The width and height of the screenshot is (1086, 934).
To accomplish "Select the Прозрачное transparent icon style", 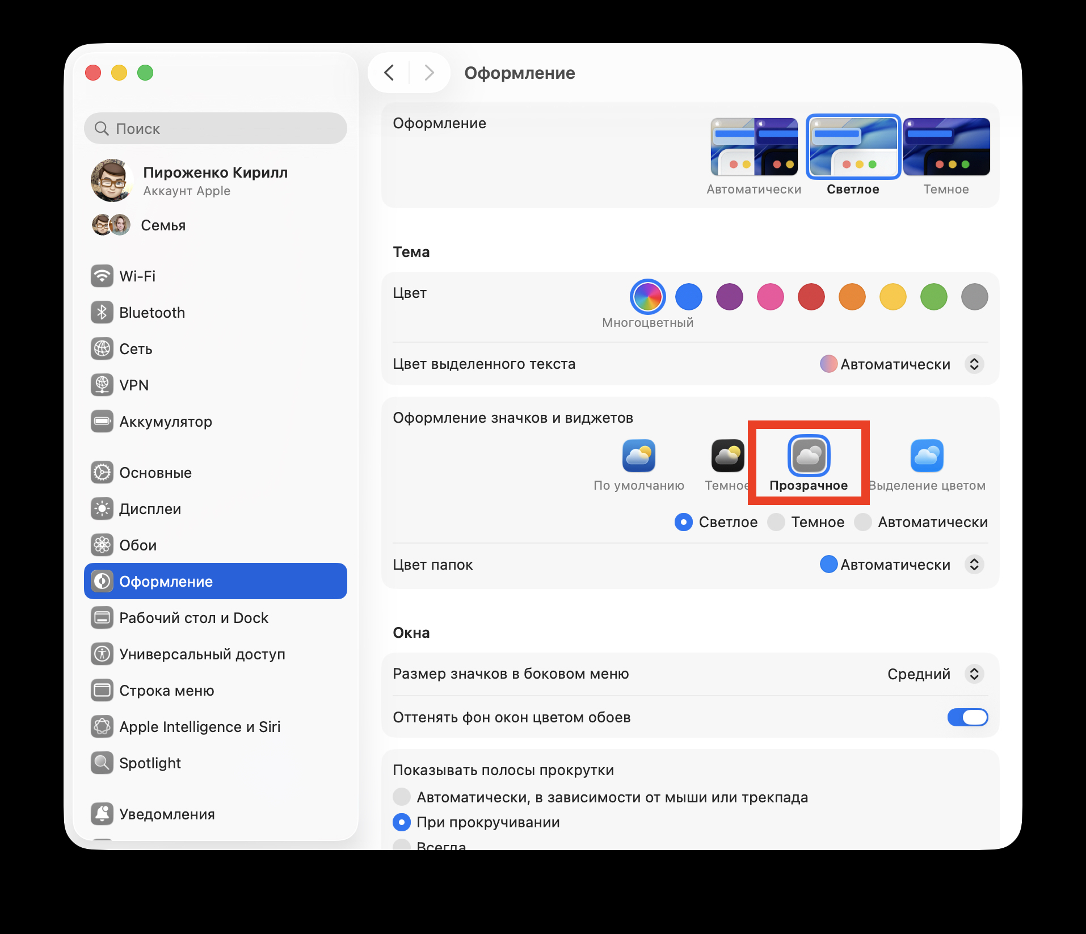I will pos(809,456).
